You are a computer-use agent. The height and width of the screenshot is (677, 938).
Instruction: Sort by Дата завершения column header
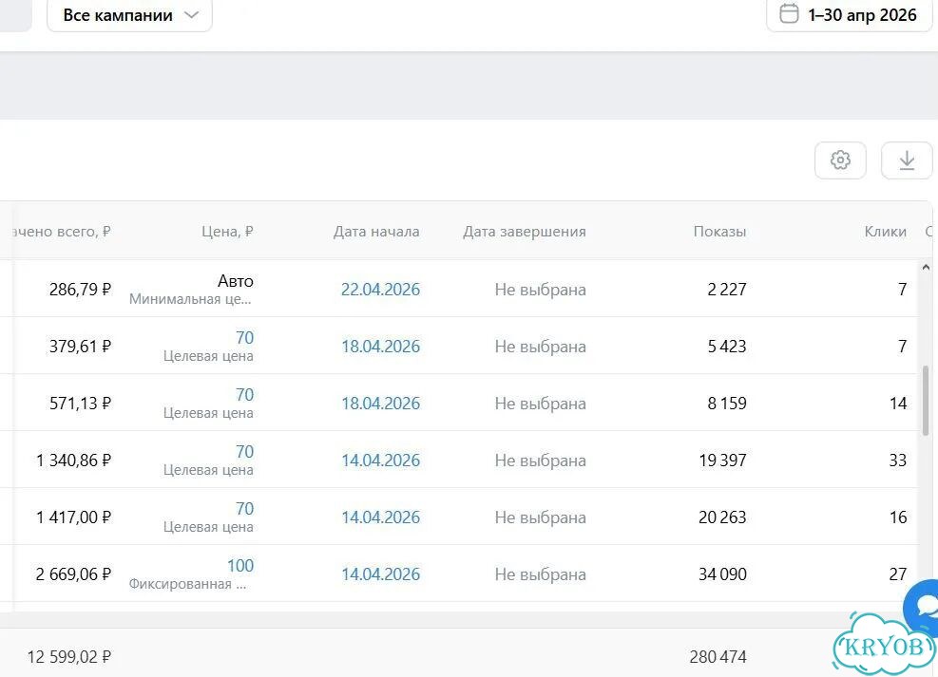pyautogui.click(x=525, y=232)
